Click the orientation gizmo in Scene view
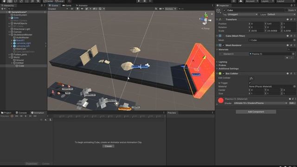The height and width of the screenshot is (167, 297). click(x=206, y=19)
